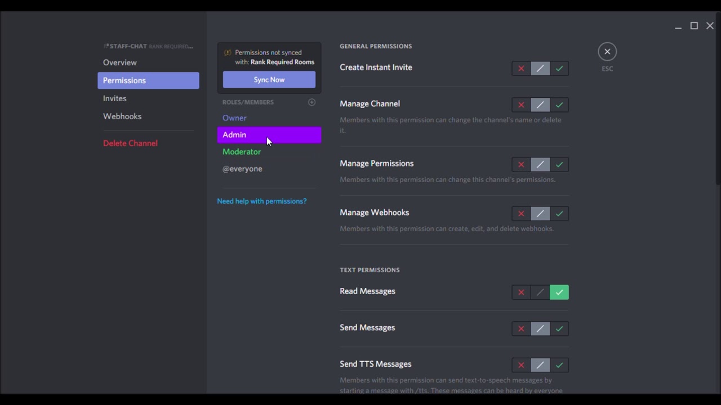This screenshot has width=721, height=405.
Task: Allow Manage Channel with green check
Action: [559, 105]
